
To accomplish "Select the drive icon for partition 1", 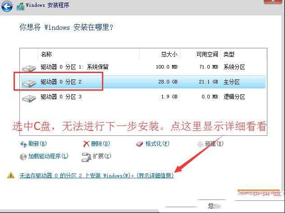I will click(x=29, y=68).
